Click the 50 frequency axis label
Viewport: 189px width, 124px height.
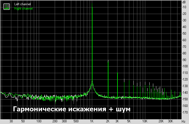click(x=23, y=121)
